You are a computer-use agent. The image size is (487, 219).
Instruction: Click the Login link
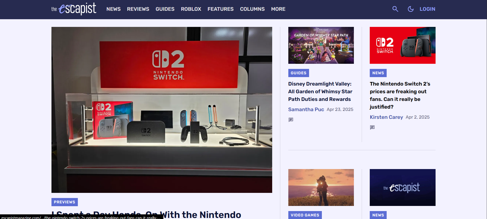(427, 9)
